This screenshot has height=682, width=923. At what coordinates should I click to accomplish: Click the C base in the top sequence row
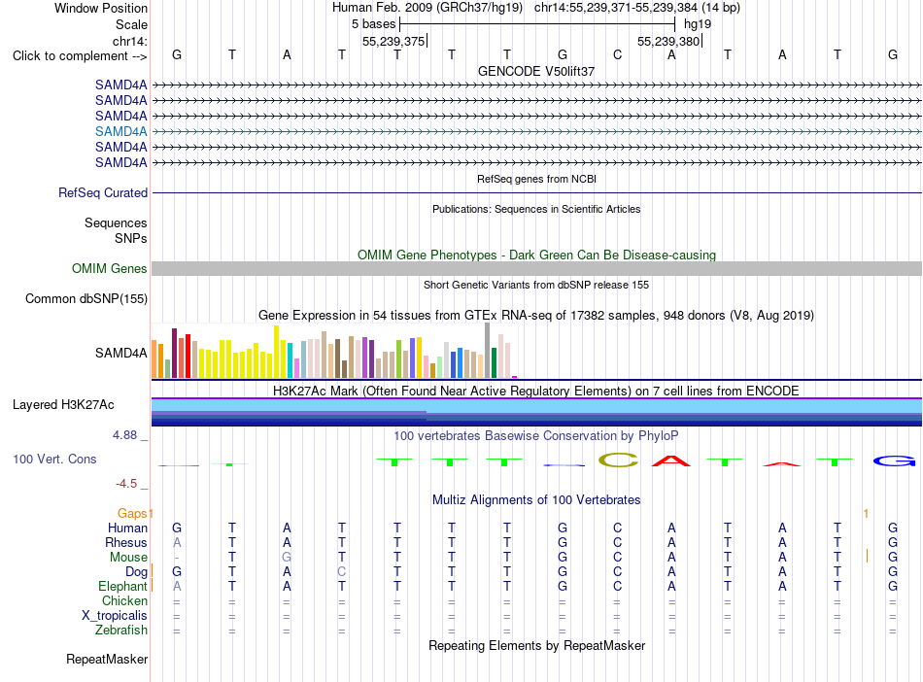pyautogui.click(x=617, y=54)
